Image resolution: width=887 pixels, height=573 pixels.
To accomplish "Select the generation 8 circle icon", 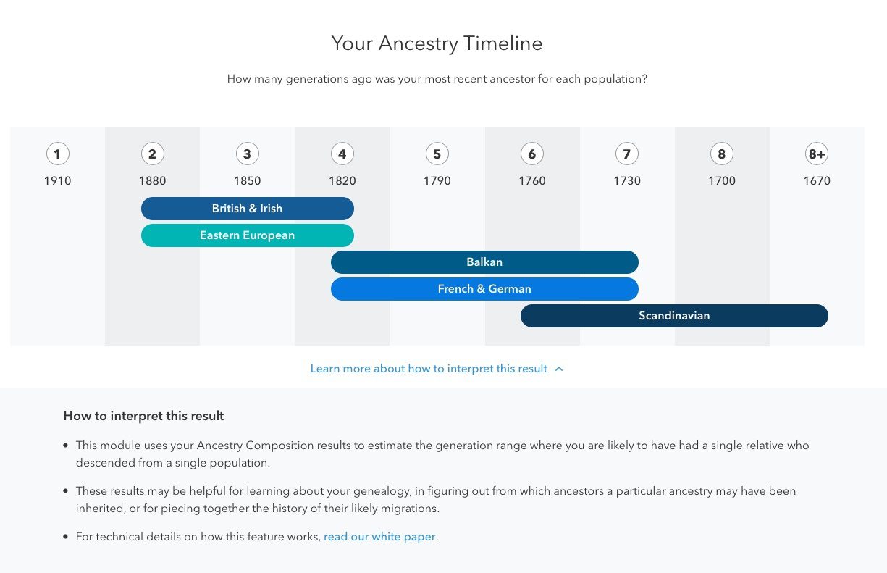I will click(721, 154).
